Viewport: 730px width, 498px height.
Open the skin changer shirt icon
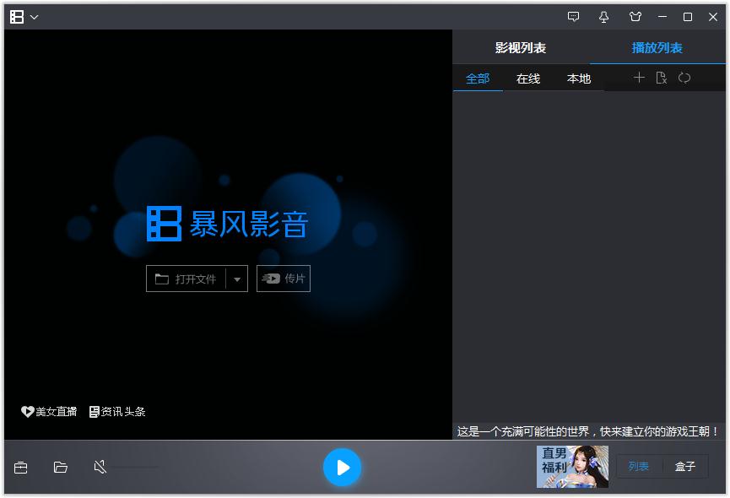pos(635,16)
